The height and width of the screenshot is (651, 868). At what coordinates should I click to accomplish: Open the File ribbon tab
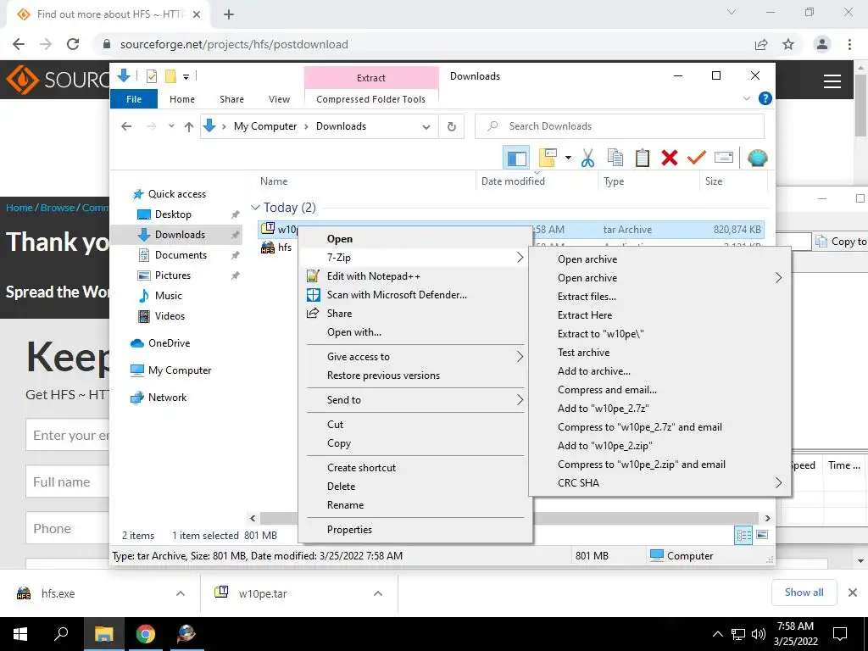pyautogui.click(x=134, y=99)
